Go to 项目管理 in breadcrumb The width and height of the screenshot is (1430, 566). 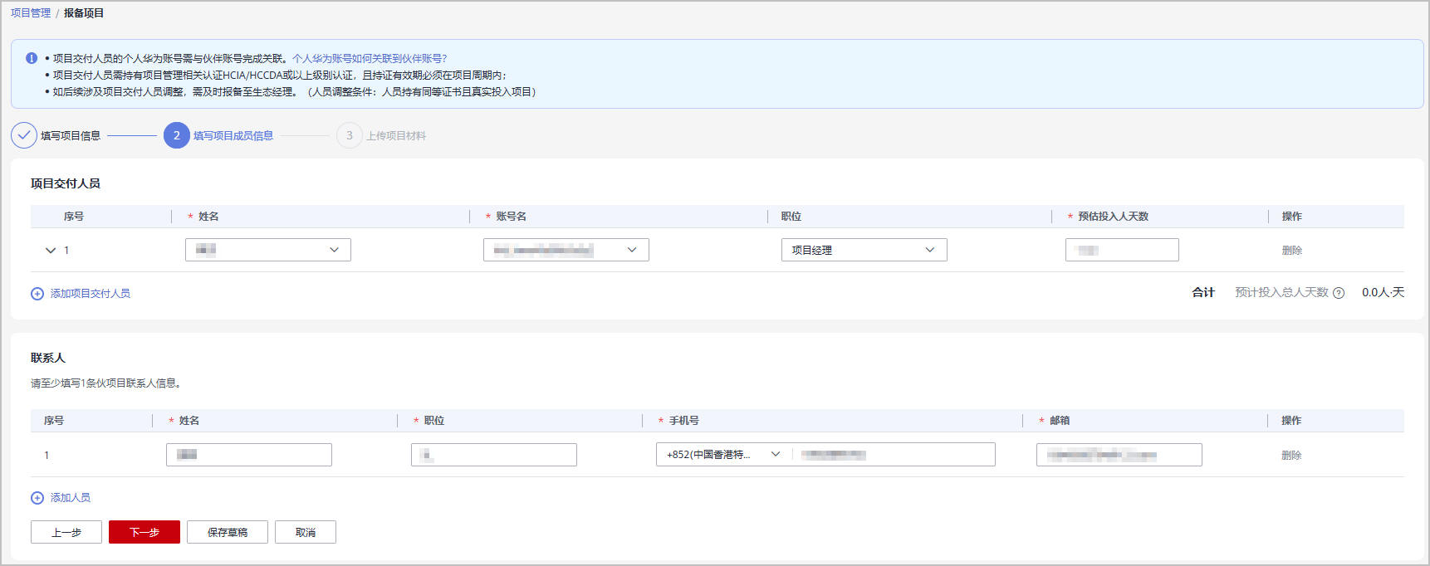(31, 13)
